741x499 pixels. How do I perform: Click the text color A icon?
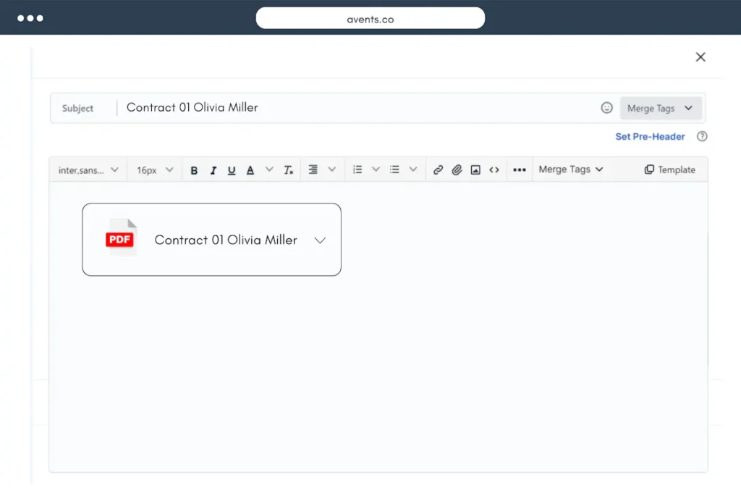[x=250, y=170]
